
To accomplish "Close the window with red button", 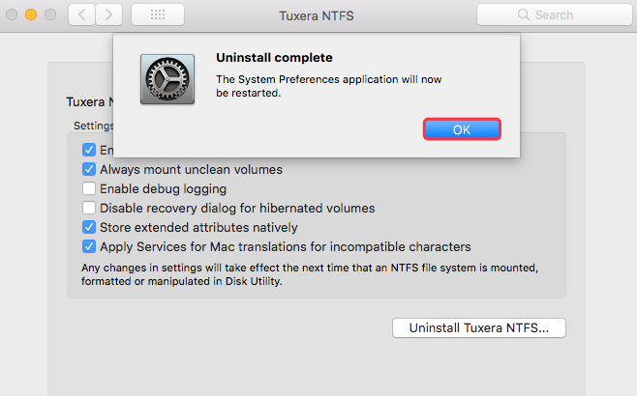I will (x=12, y=15).
